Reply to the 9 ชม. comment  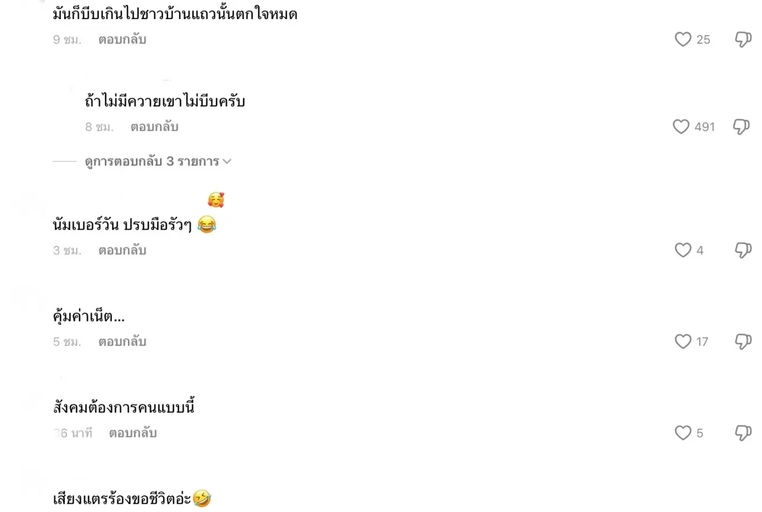(x=122, y=40)
